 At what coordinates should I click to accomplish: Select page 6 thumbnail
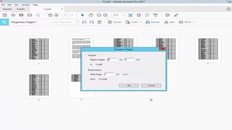click(39, 85)
